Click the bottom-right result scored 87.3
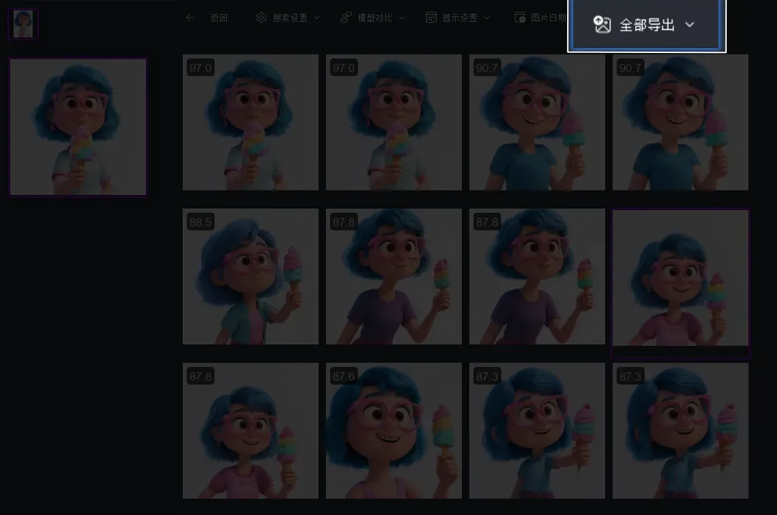777x515 pixels. 680,430
